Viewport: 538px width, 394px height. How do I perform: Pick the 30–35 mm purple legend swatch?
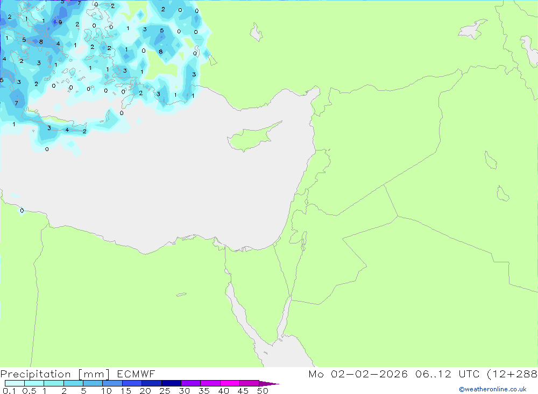click(191, 383)
